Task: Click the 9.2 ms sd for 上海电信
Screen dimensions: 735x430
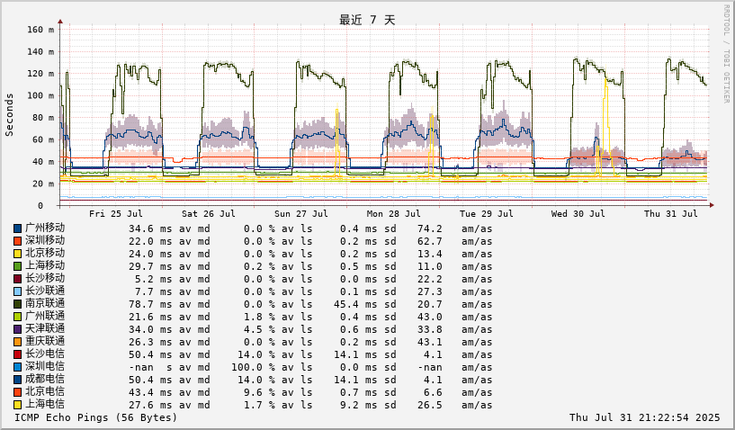Action: (359, 406)
